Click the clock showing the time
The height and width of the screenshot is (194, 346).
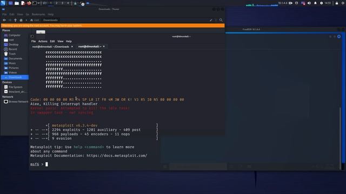(x=328, y=3)
